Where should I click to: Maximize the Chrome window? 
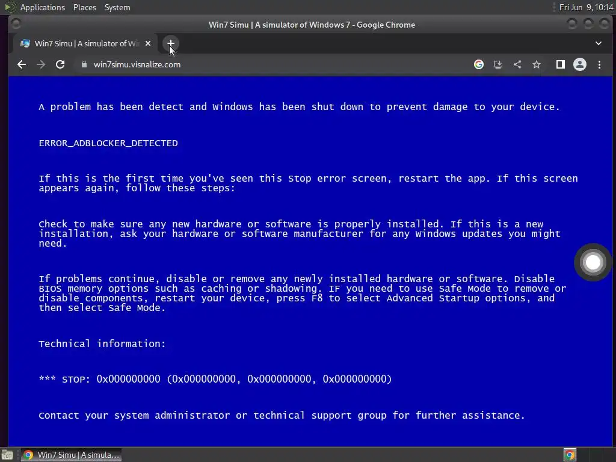pos(588,24)
